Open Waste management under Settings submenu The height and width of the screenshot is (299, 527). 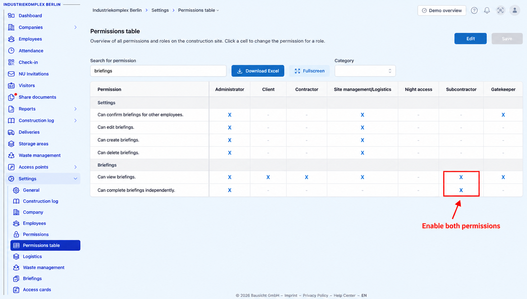point(44,268)
